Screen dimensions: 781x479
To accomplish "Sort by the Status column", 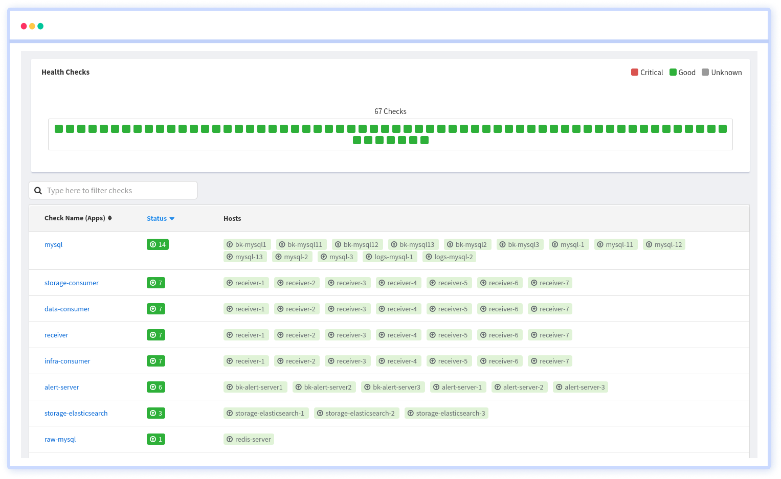I will pyautogui.click(x=160, y=219).
